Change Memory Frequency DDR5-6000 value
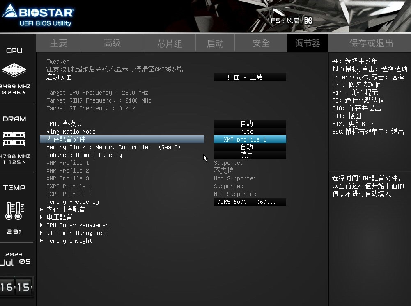The image size is (411, 306). 250,202
